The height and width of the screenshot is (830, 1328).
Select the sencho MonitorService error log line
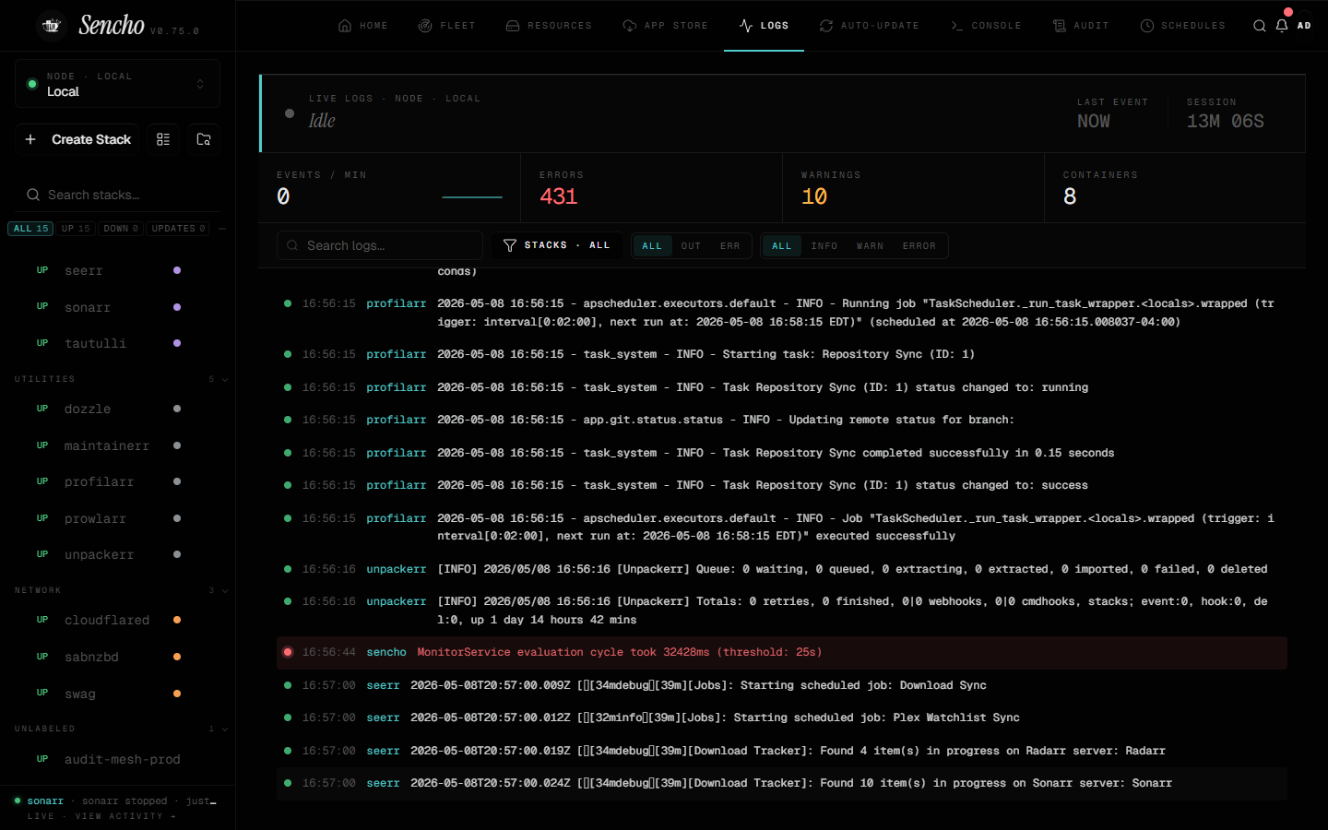tap(782, 652)
